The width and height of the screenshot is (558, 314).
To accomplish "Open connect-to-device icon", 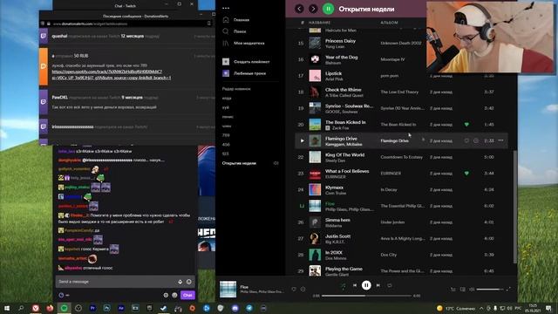I will (462, 290).
